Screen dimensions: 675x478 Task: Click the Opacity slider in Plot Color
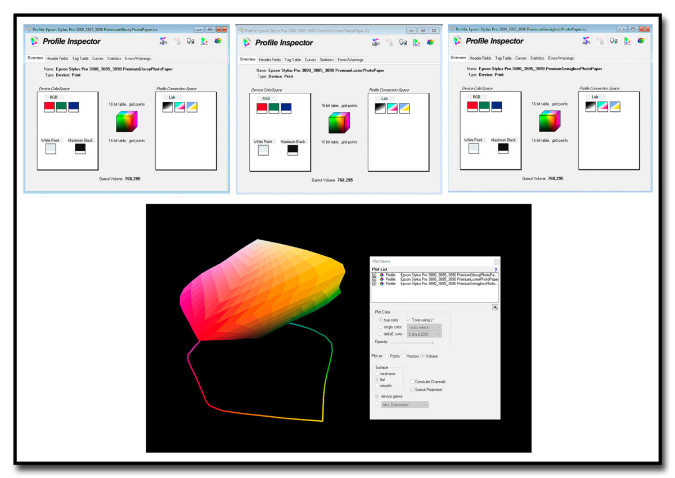tap(412, 342)
